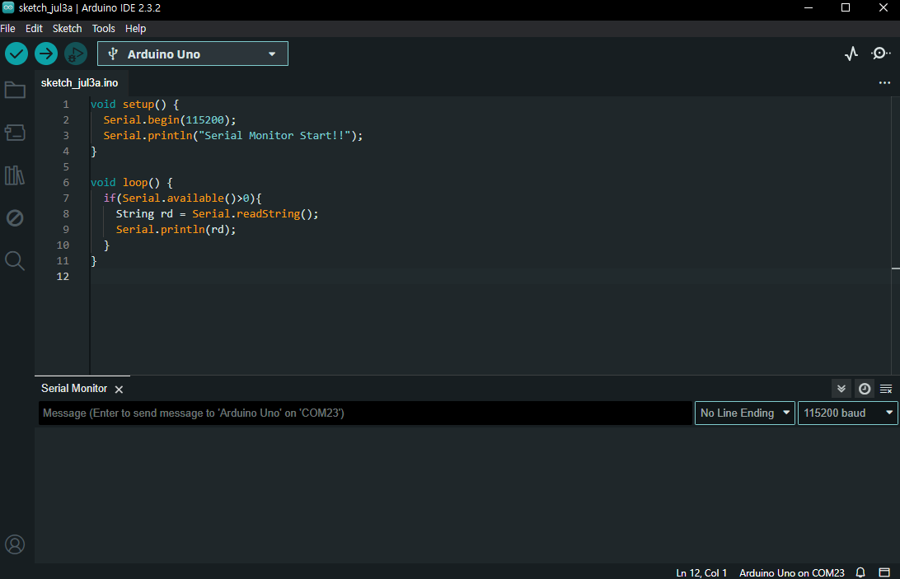The height and width of the screenshot is (579, 900).
Task: Open the Sketchbook folder sidebar icon
Action: [15, 90]
